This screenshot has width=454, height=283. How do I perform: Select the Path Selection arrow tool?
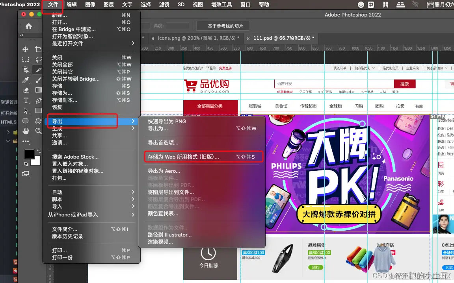click(x=26, y=111)
